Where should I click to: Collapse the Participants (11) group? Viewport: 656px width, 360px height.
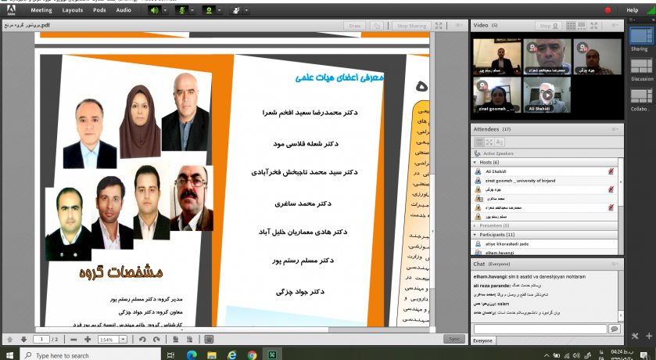(475, 235)
